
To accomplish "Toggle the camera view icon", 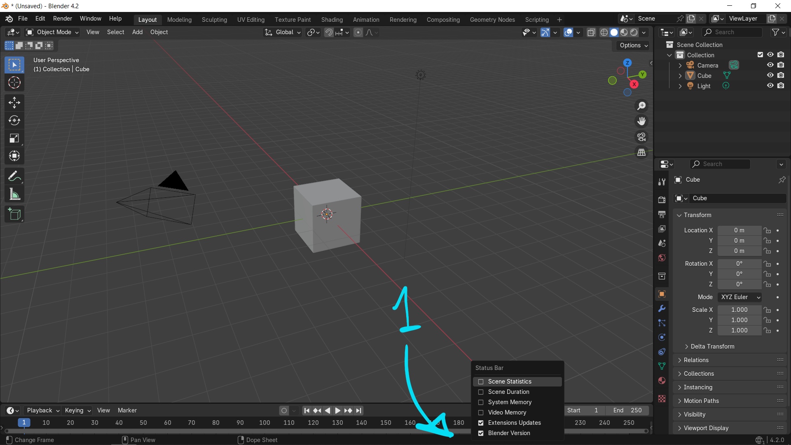I will click(641, 137).
